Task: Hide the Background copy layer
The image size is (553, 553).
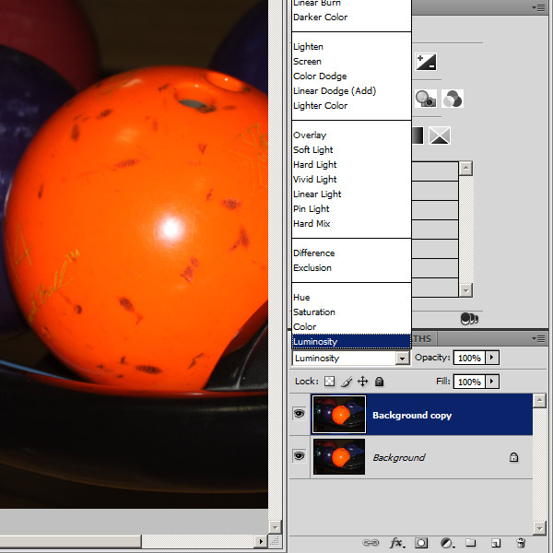Action: pyautogui.click(x=299, y=413)
